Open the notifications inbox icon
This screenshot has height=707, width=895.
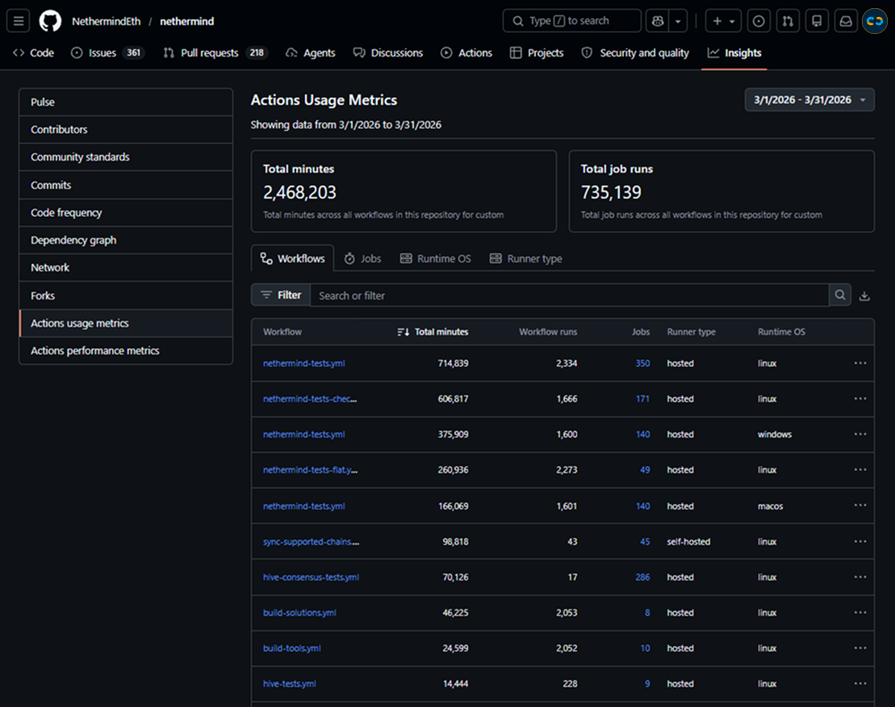(846, 21)
